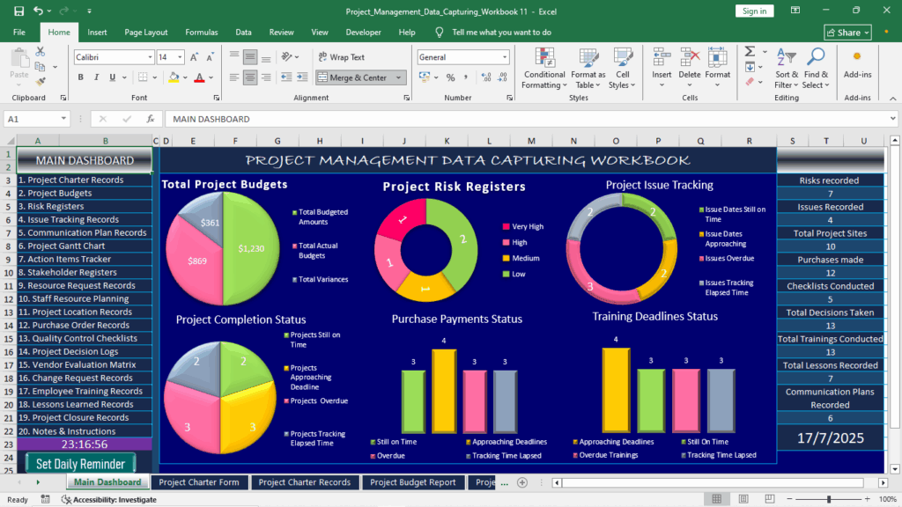902x507 pixels.
Task: Switch to the Formulas ribbon tab
Action: click(x=201, y=32)
